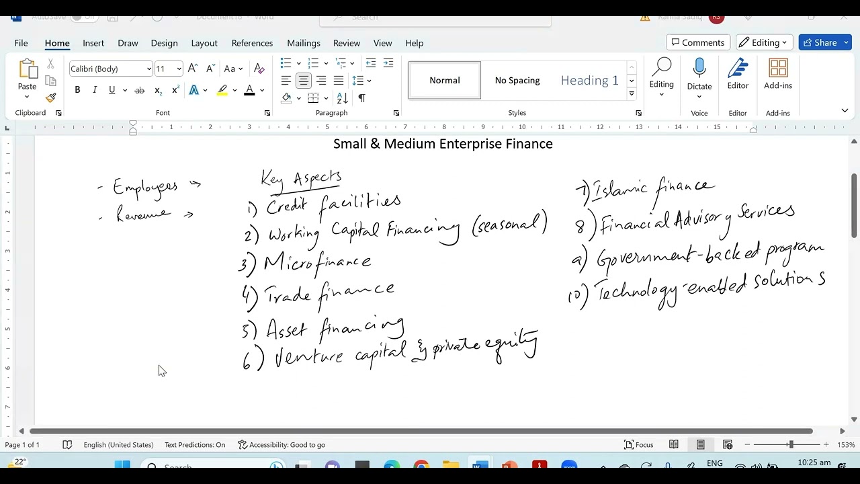
Task: Switch to the Layout tab
Action: coord(204,43)
